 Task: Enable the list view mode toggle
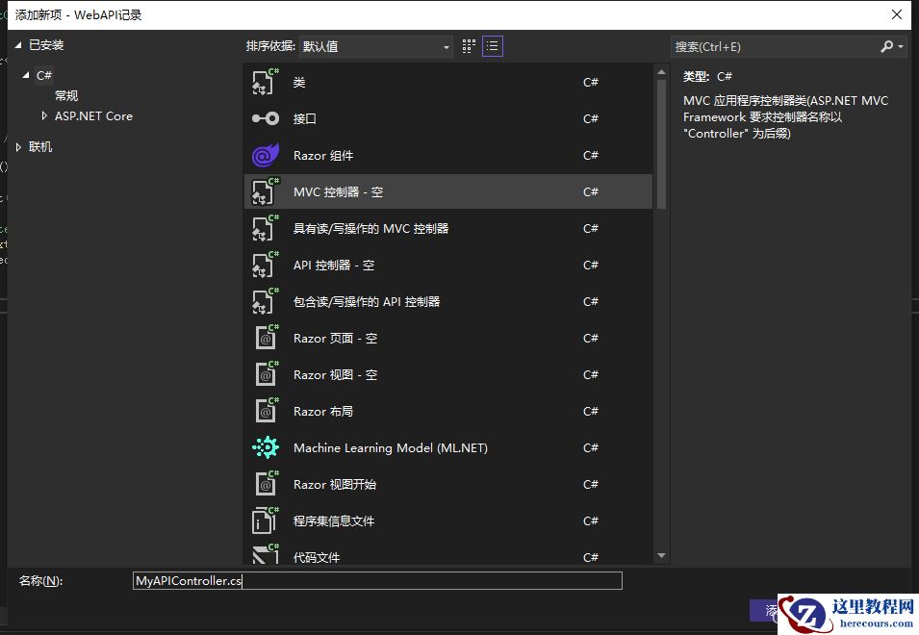pyautogui.click(x=492, y=45)
